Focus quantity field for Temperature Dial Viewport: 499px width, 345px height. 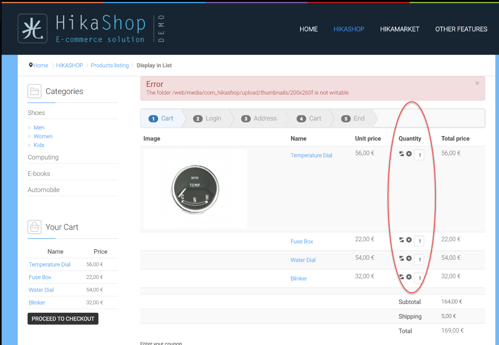coord(419,155)
